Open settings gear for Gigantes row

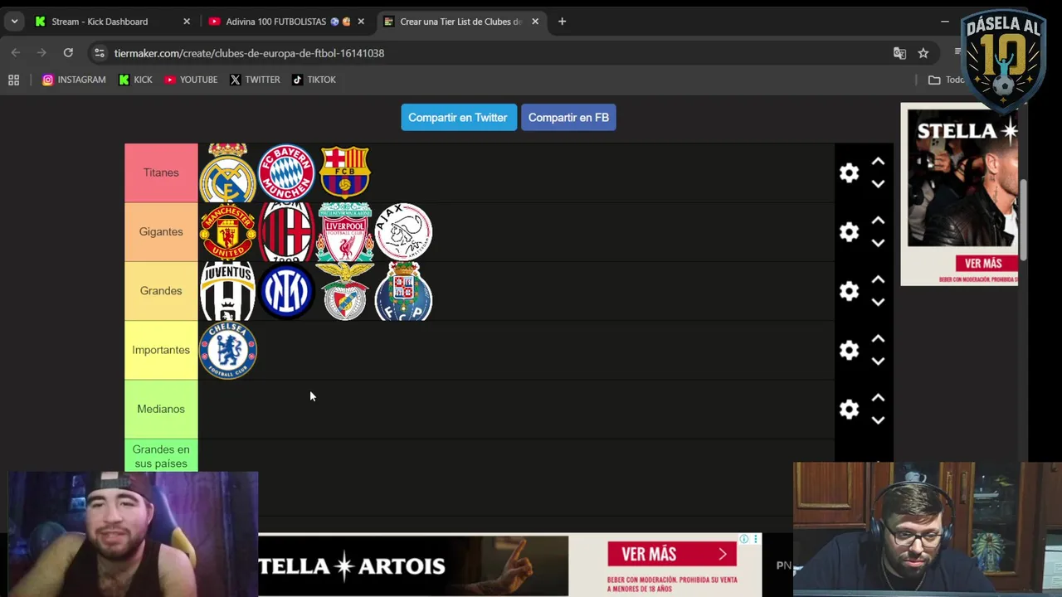pyautogui.click(x=849, y=232)
